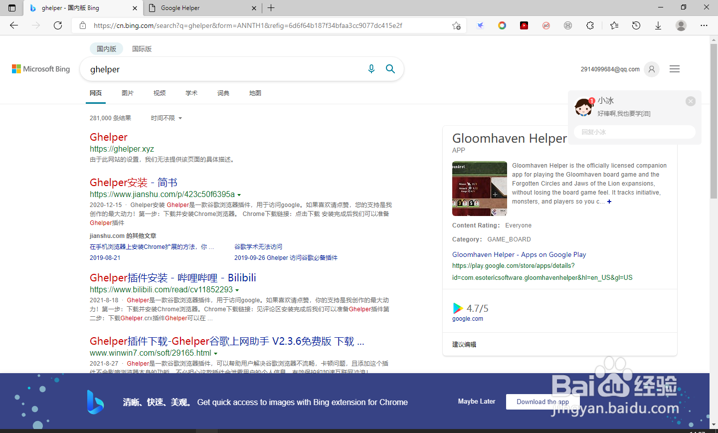This screenshot has width=718, height=433.
Task: Click the Microsoft Bing logo
Action: [41, 69]
